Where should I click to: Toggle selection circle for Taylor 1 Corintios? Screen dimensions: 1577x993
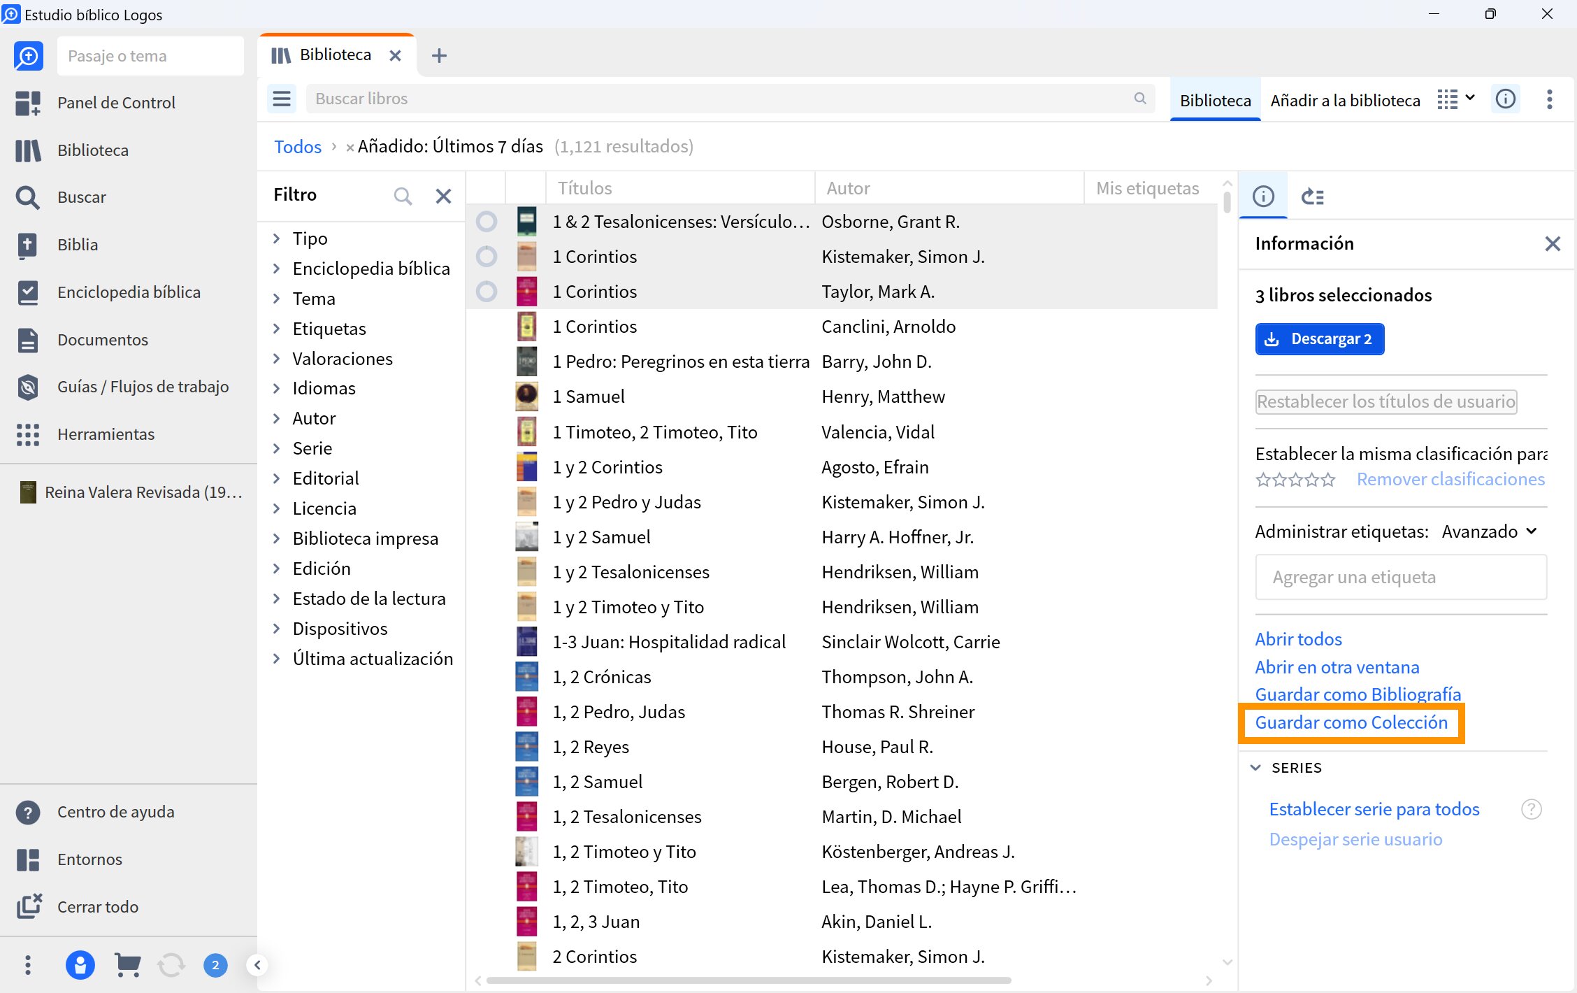487,292
